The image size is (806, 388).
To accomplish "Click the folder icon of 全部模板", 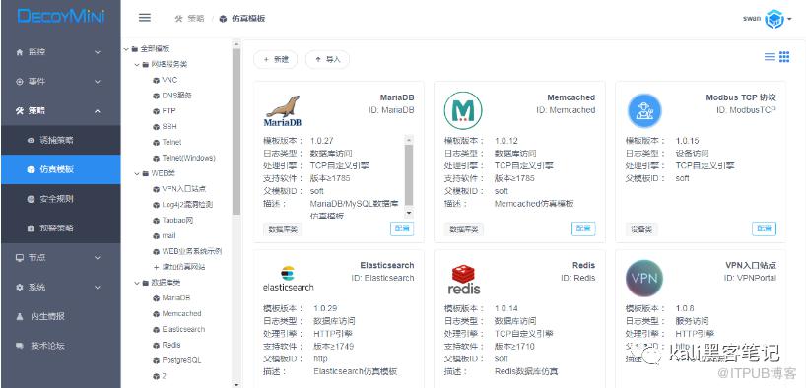I will [135, 49].
